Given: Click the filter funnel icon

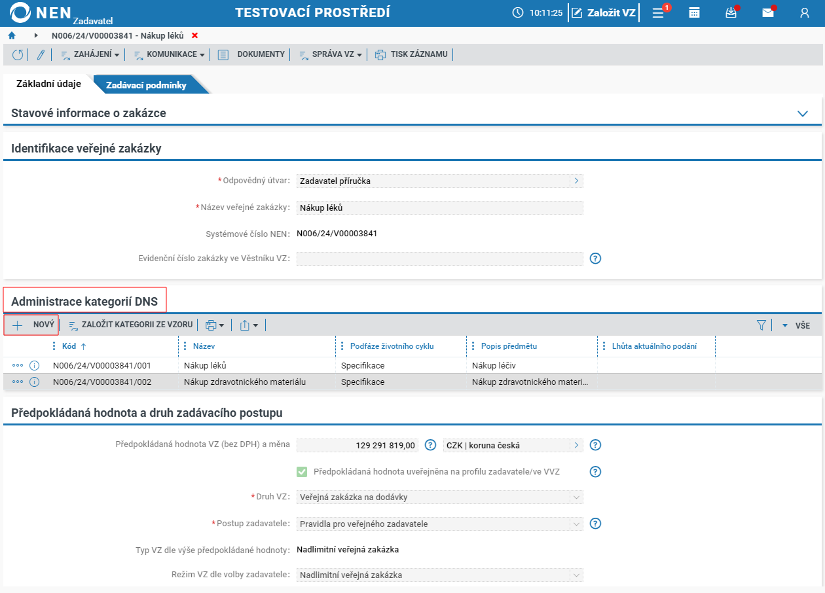Looking at the screenshot, I should (761, 325).
